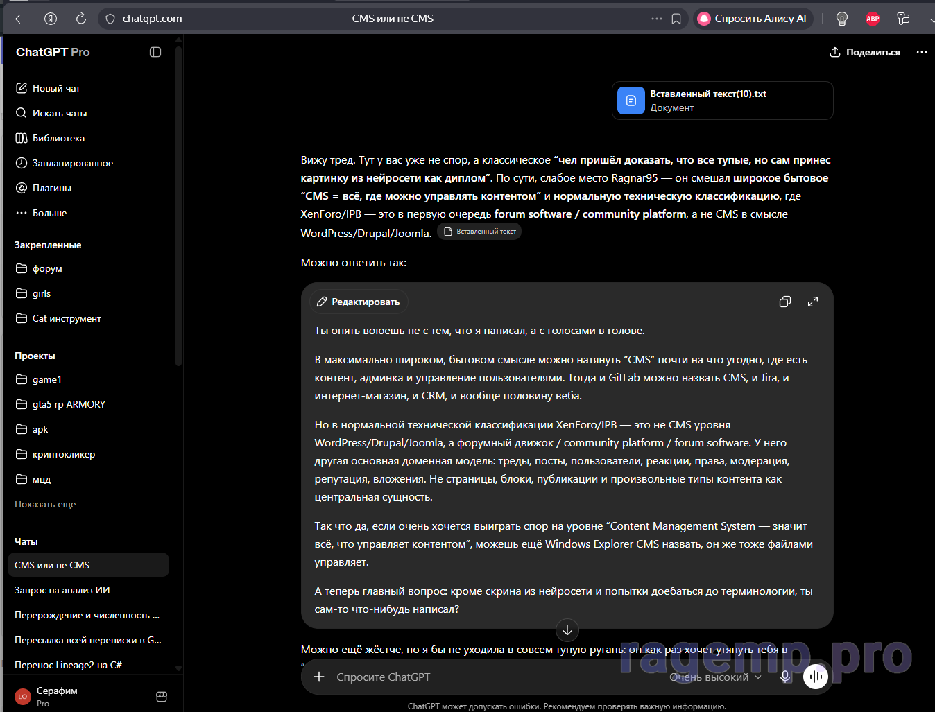Open the ABP ad blocker extension
Screen dimensions: 935x712
[873, 19]
